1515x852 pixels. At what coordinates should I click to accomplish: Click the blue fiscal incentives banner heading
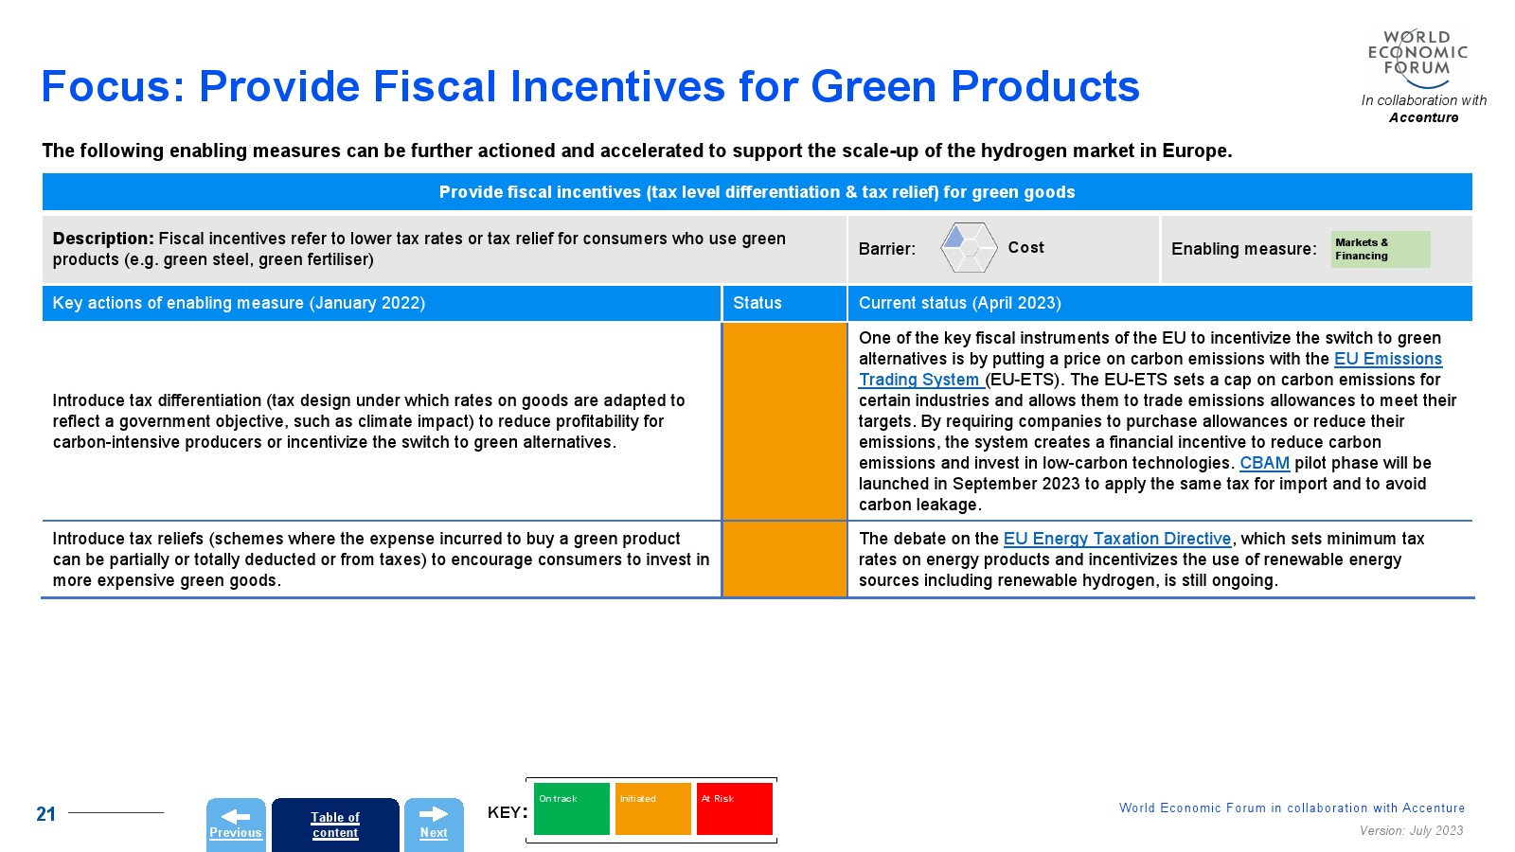pyautogui.click(x=757, y=192)
